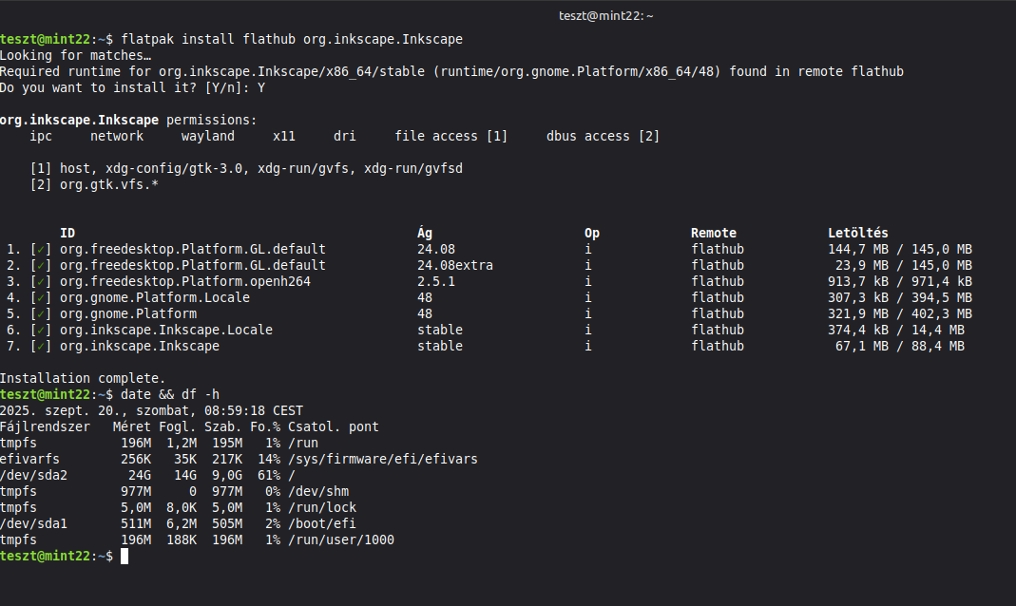Click the 'file access [1]' permission
The width and height of the screenshot is (1016, 606).
[451, 137]
